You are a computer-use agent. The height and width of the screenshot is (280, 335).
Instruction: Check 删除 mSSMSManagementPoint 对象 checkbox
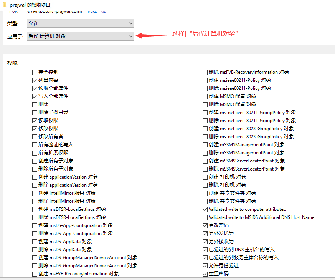205,153
